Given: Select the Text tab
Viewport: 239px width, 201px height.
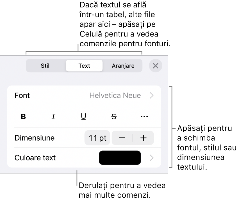Looking at the screenshot, I should [84, 66].
